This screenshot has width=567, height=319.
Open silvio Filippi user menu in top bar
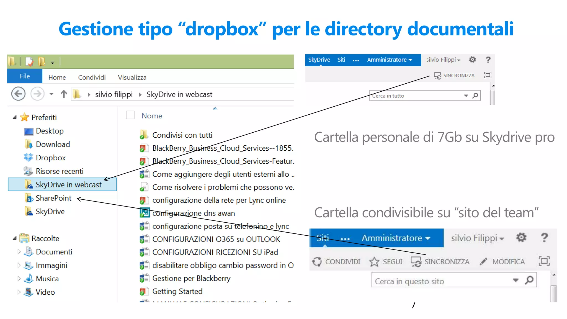[443, 60]
